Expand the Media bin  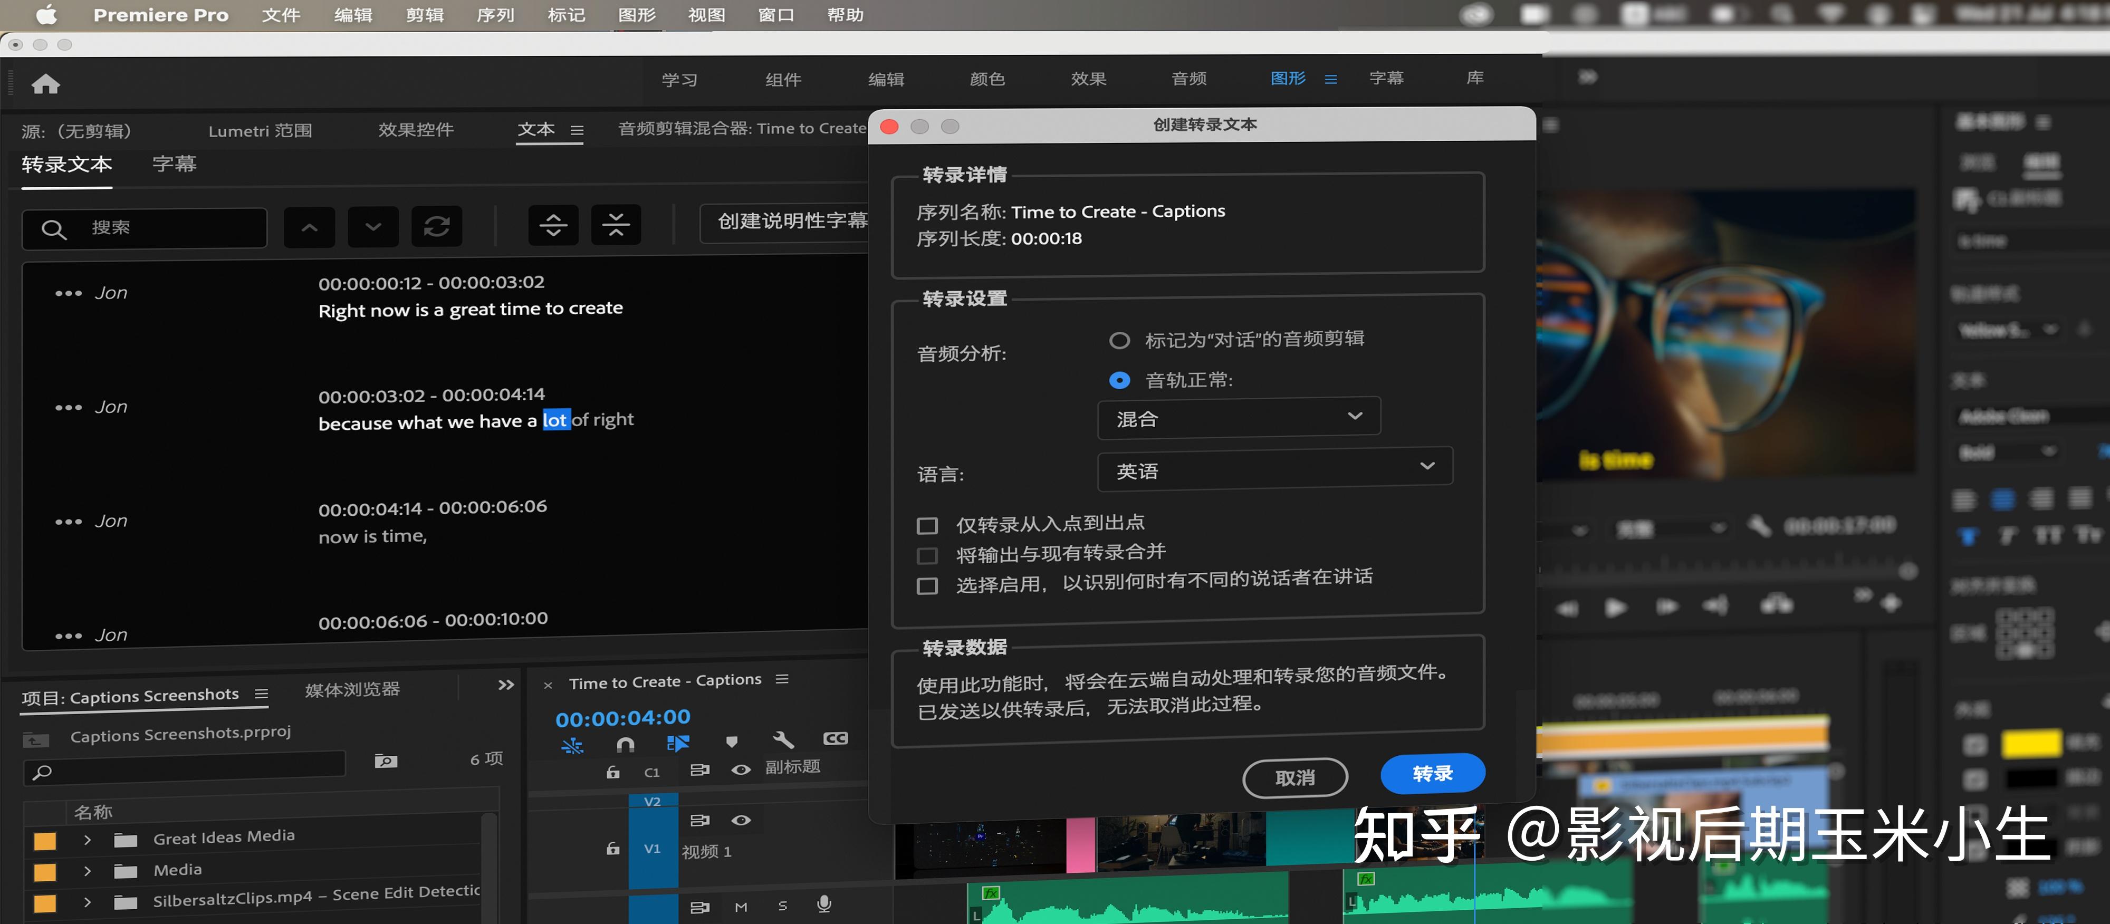click(88, 871)
